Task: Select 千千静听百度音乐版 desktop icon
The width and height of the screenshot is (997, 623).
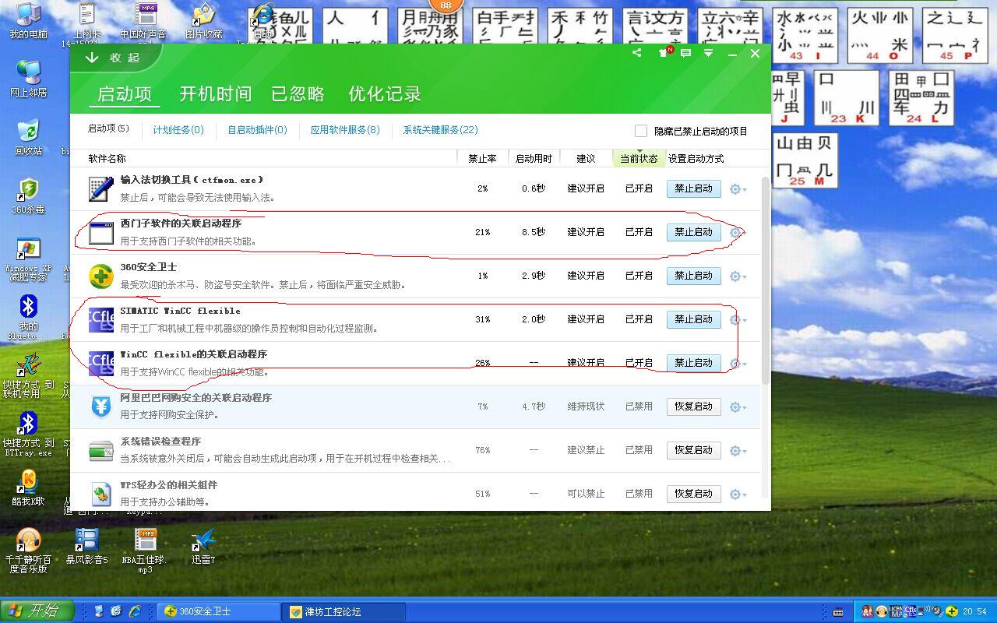Action: click(x=28, y=551)
